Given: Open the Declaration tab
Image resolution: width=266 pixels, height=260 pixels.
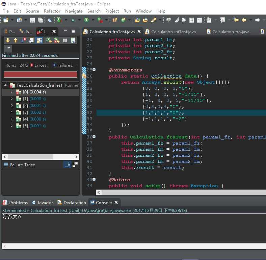Looking at the screenshot, I should 72,203.
